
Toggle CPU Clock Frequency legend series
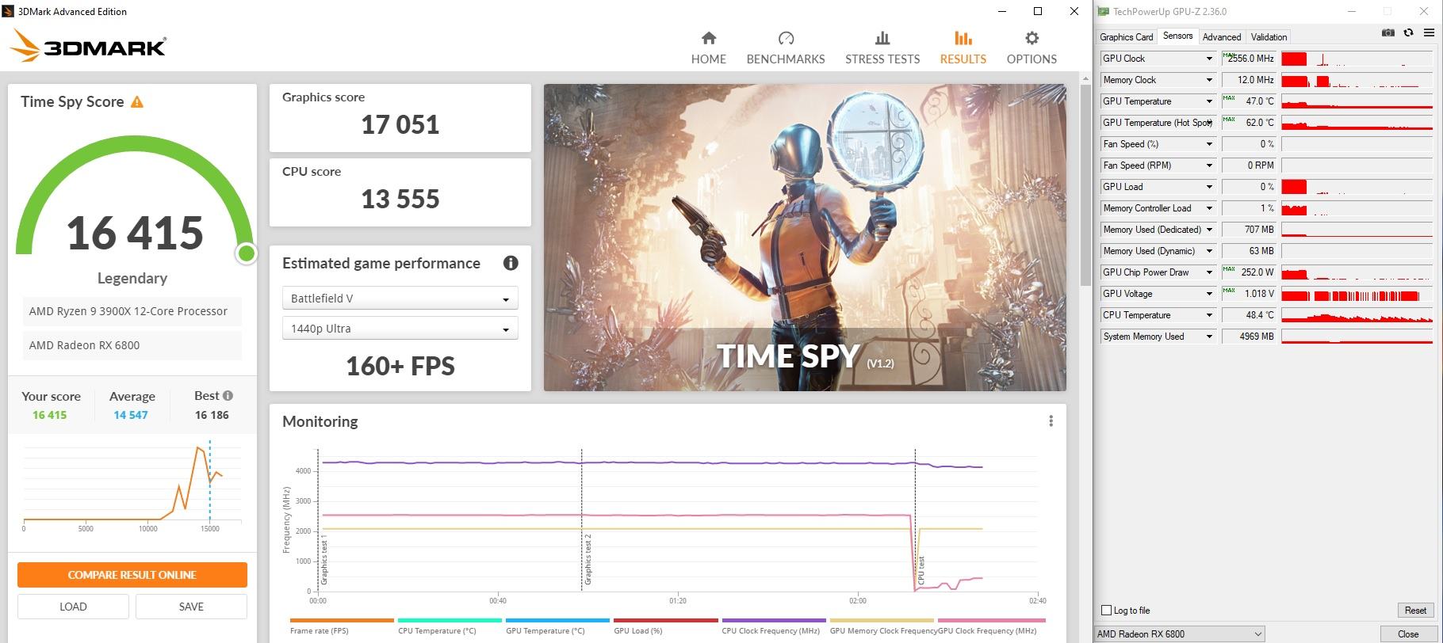(773, 626)
